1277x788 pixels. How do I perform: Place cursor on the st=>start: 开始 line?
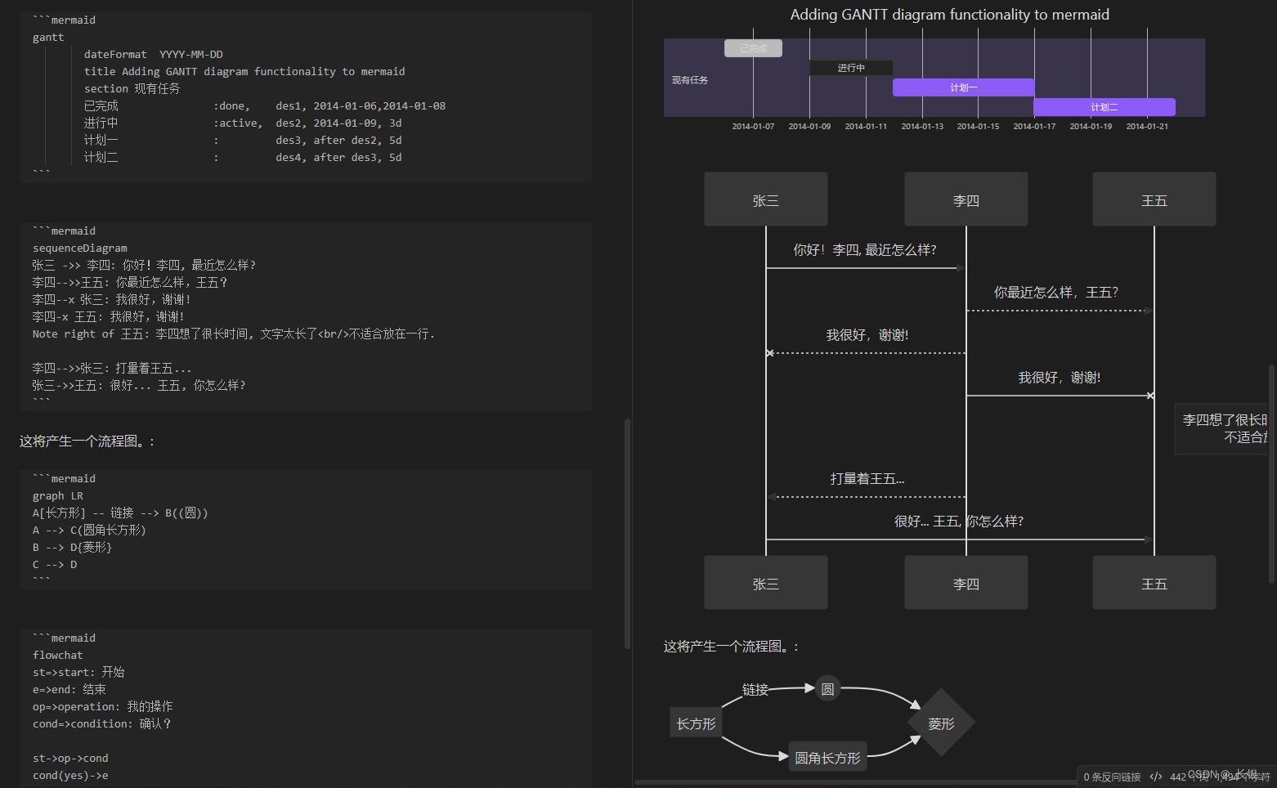(78, 673)
